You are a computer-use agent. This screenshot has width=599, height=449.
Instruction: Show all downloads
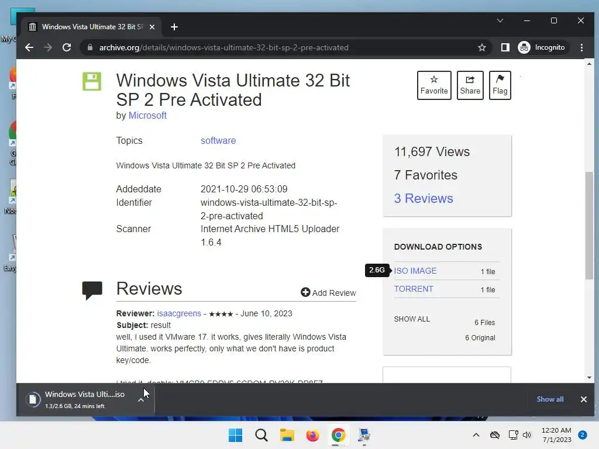click(x=550, y=399)
